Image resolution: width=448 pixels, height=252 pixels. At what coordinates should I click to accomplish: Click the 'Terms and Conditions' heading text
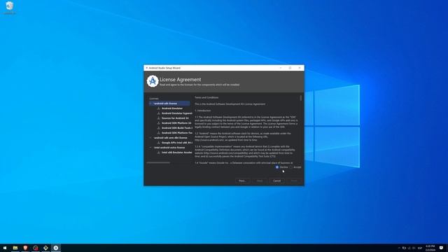coord(206,98)
